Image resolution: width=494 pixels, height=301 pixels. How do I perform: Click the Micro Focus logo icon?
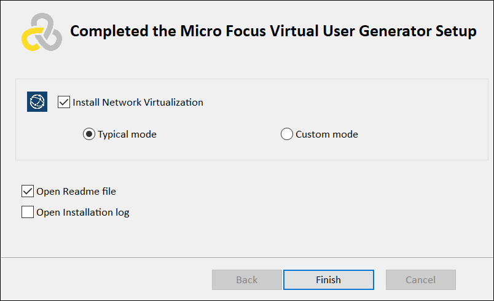click(41, 32)
